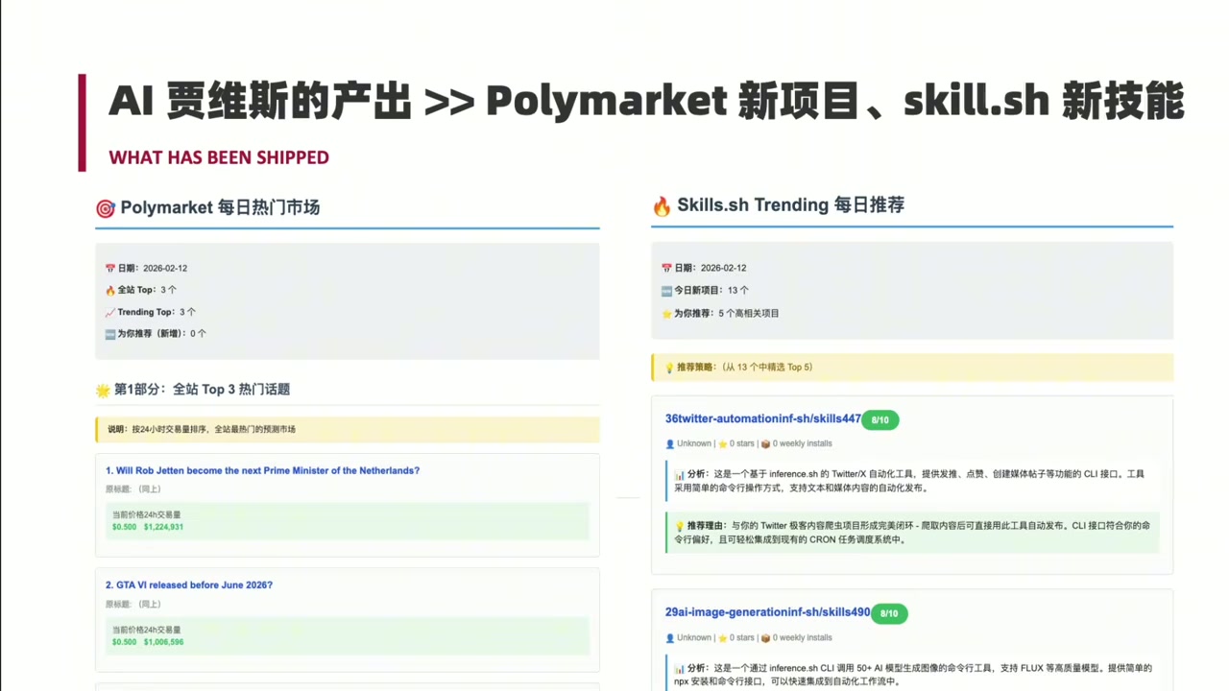Open the "GTA VI released before June 2026?" link
The height and width of the screenshot is (691, 1229).
189,584
